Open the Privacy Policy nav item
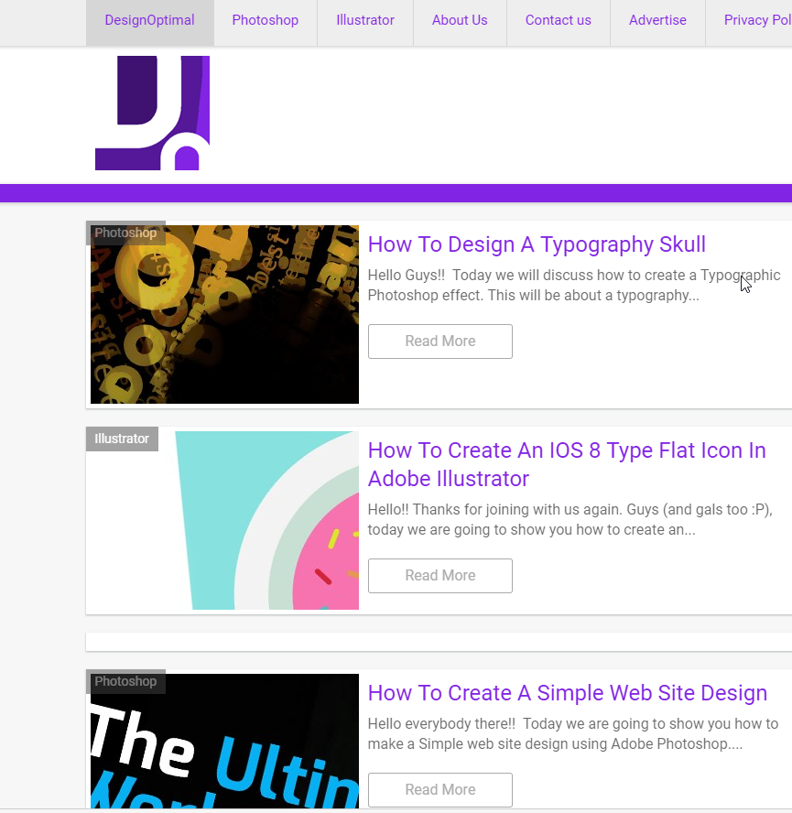Image resolution: width=792 pixels, height=813 pixels. [756, 20]
